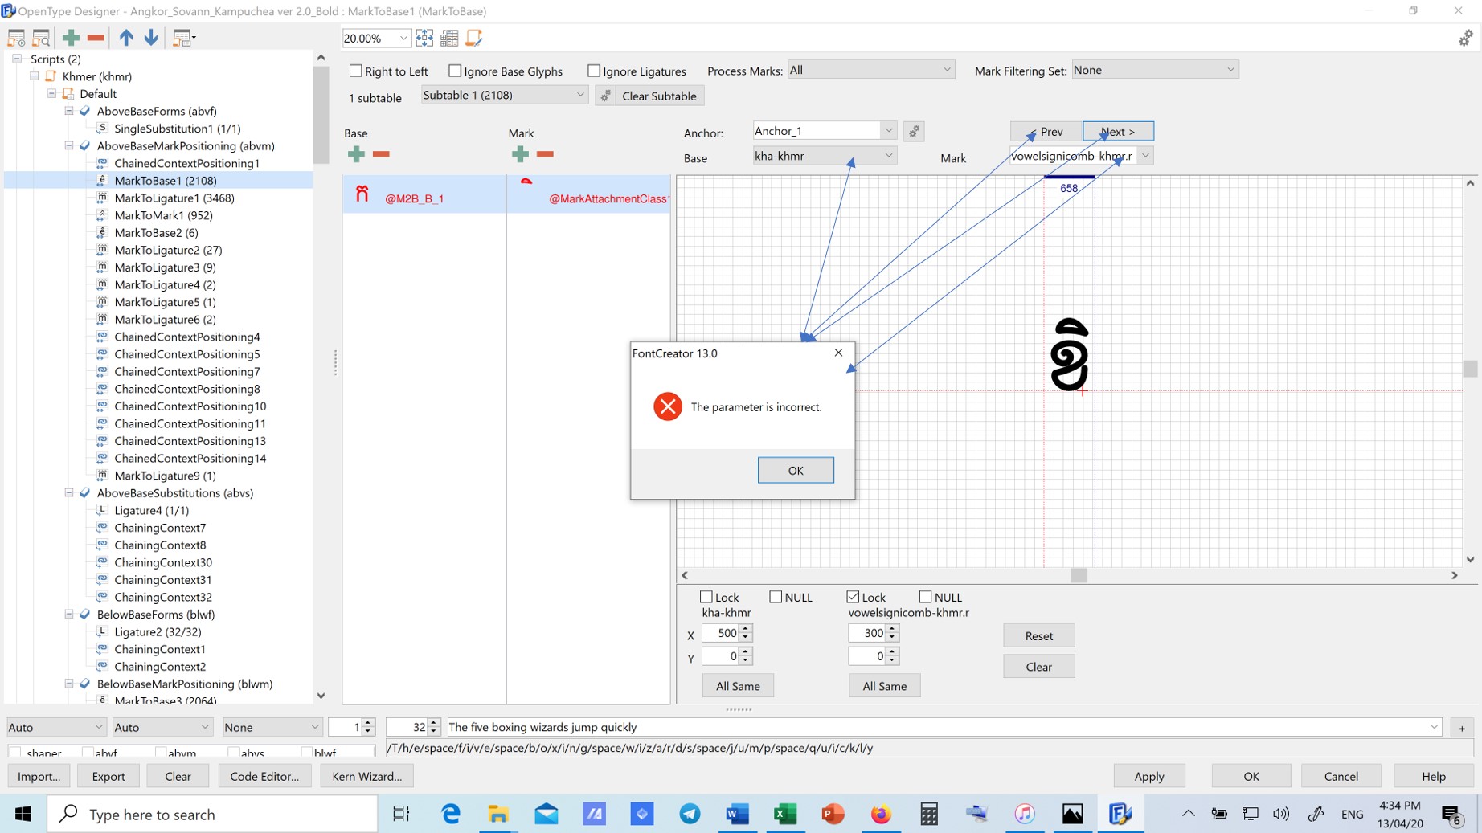
Task: Open Microsoft Edge from the taskbar
Action: pyautogui.click(x=451, y=814)
